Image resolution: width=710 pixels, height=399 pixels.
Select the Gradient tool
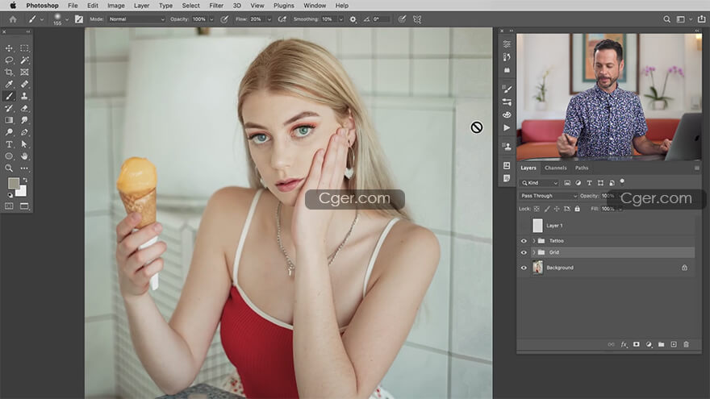pos(9,120)
